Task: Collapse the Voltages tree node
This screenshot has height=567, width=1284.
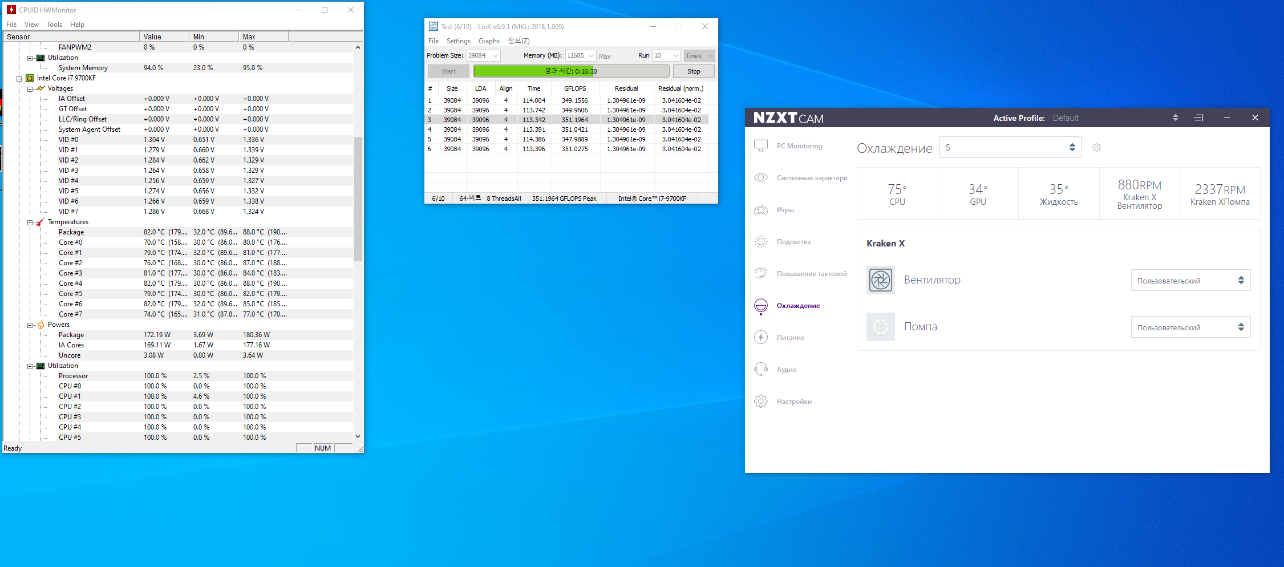Action: point(30,88)
